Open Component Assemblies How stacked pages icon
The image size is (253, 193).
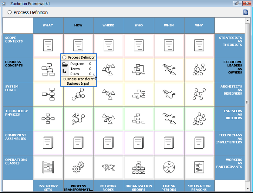click(78, 143)
